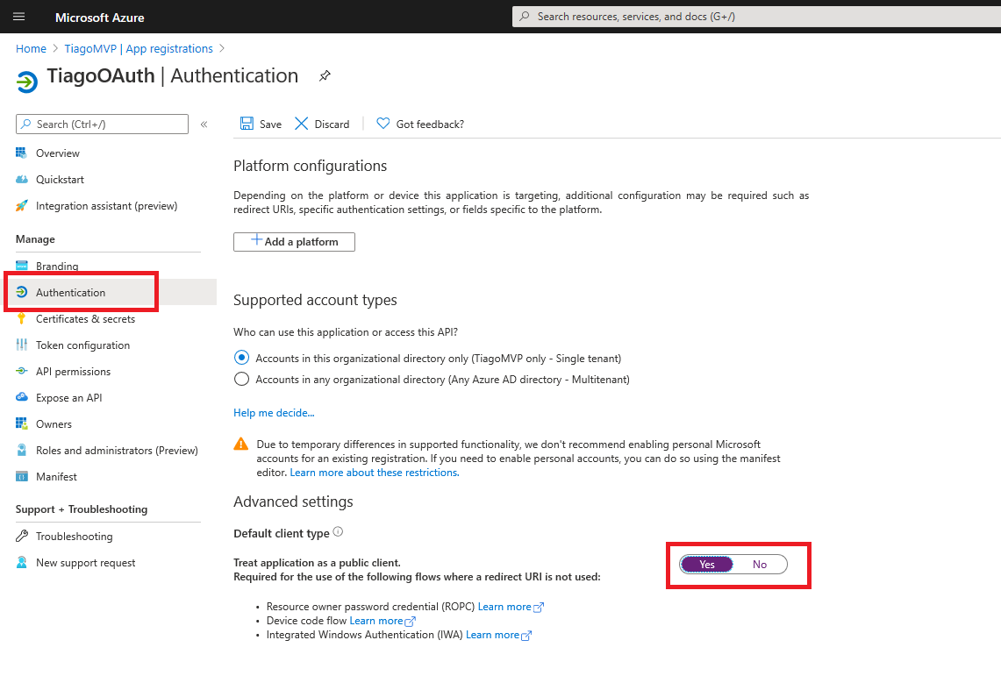Viewport: 1001px width, 683px height.
Task: Set public client toggle to Yes
Action: pos(707,565)
